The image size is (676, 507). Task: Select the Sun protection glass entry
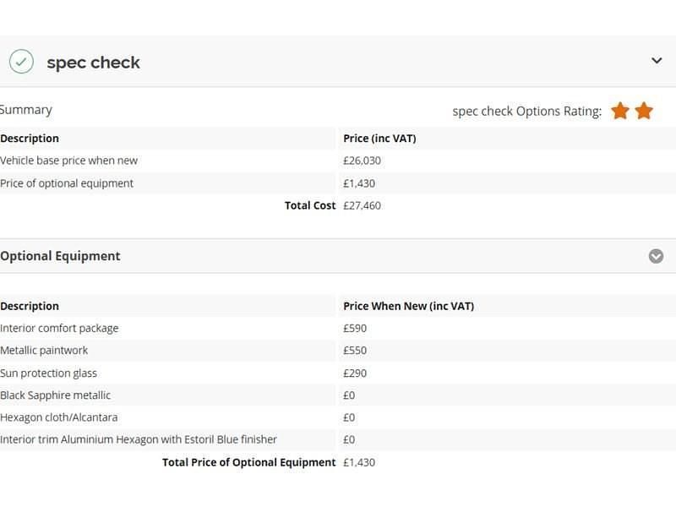click(49, 373)
